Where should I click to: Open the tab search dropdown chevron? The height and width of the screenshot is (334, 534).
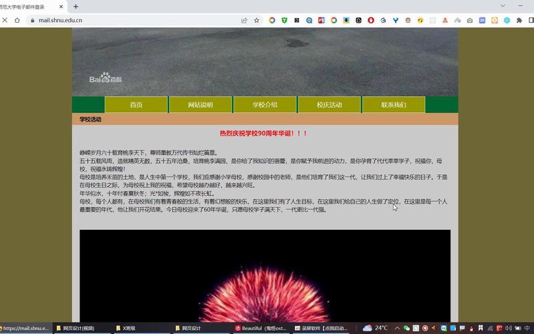503,6
